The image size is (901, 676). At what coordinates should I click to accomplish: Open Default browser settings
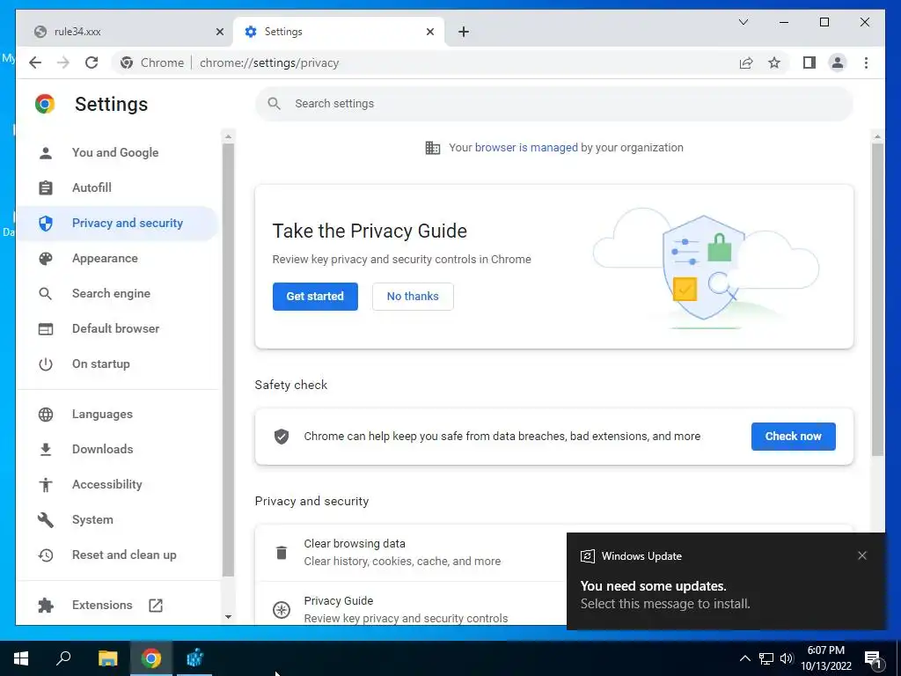pos(117,328)
